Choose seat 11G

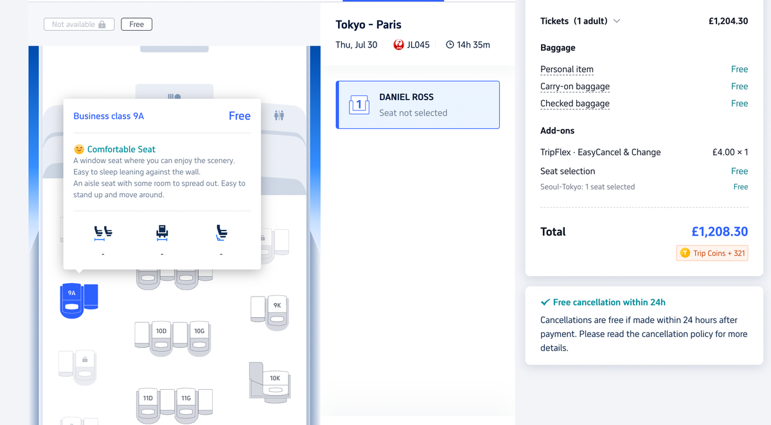[186, 404]
